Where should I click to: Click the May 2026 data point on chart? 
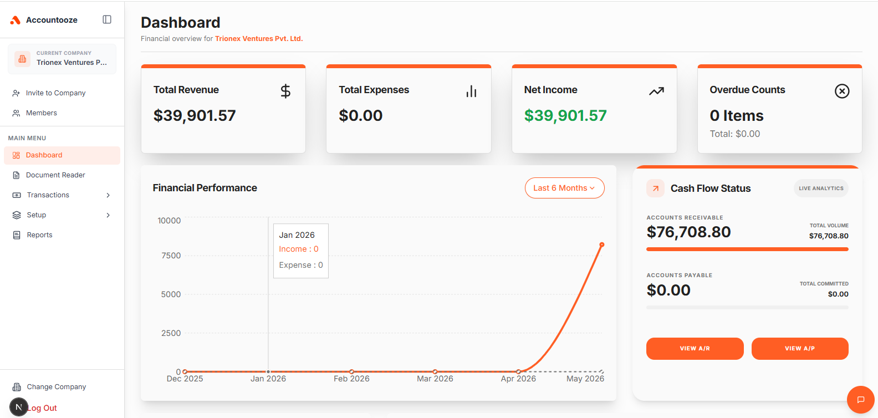click(601, 244)
